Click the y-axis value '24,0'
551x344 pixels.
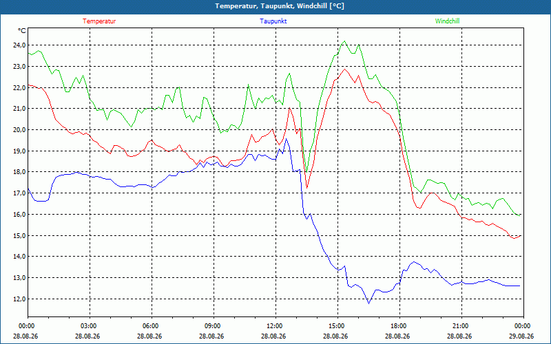pos(19,45)
